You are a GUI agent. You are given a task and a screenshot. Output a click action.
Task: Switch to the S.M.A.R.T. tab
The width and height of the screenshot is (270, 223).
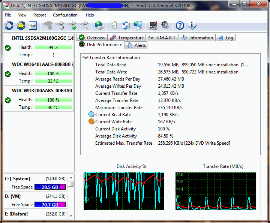(162, 37)
